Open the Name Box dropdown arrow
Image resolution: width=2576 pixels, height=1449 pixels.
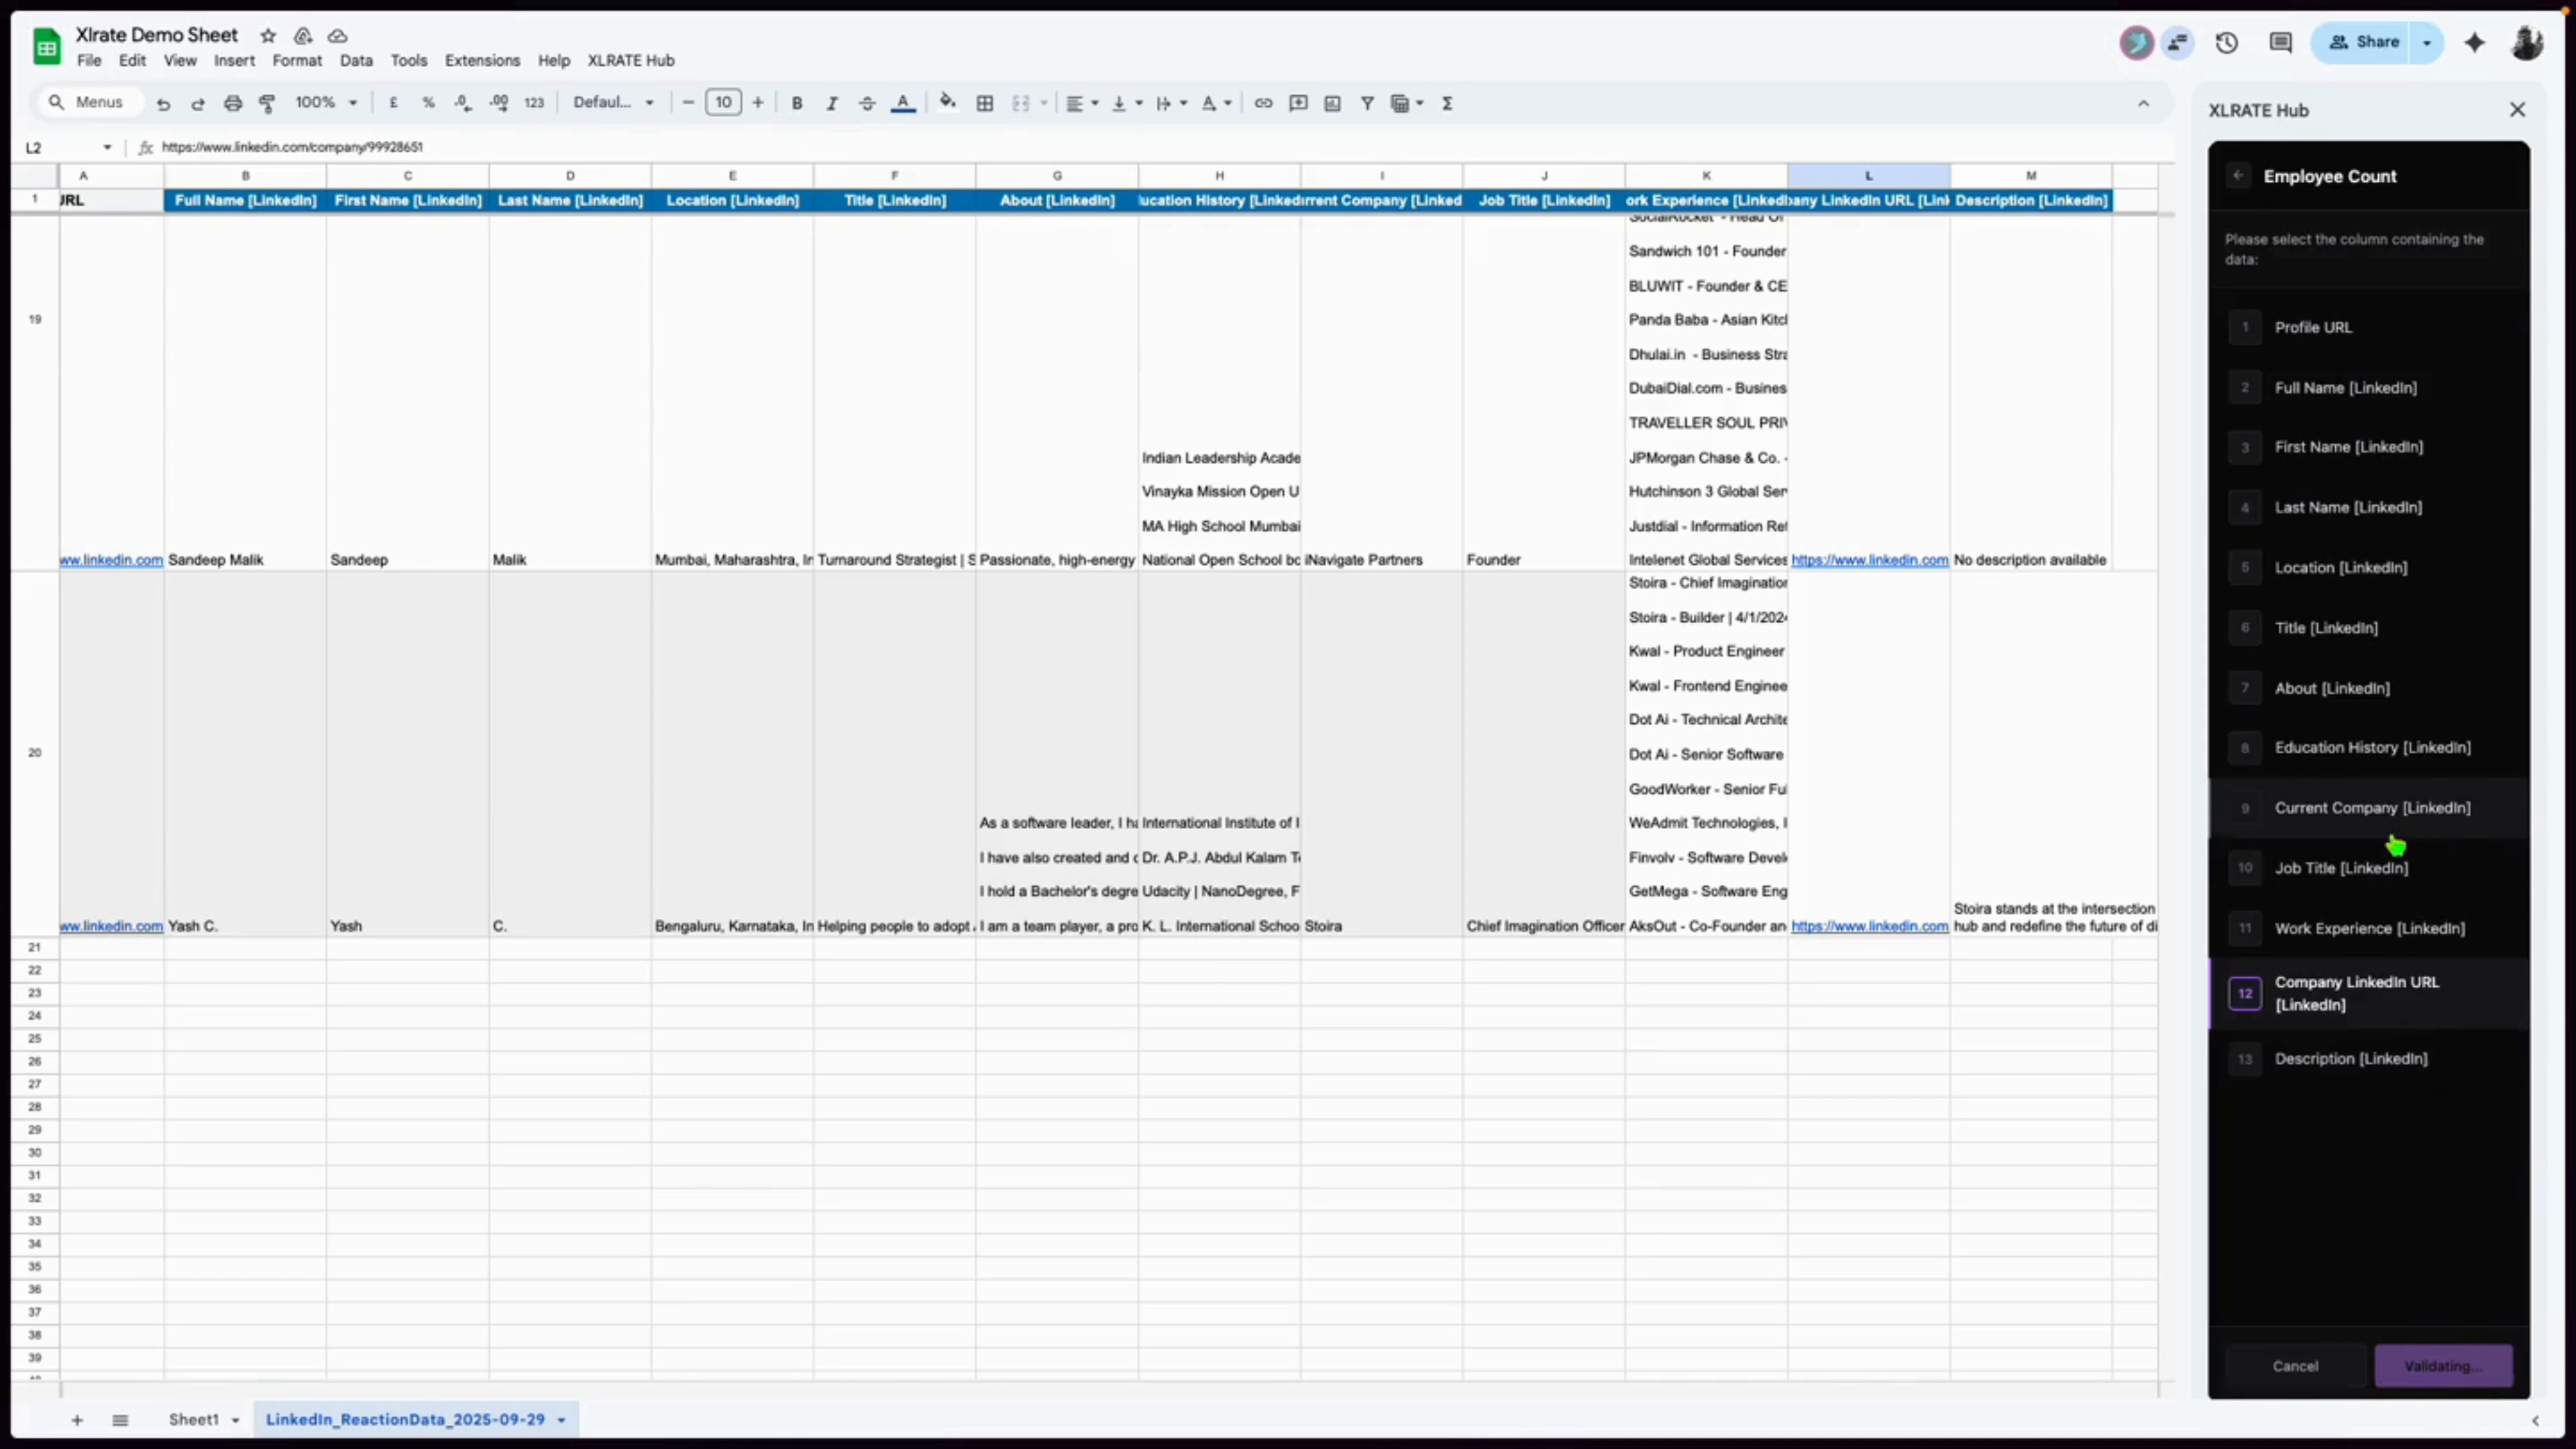click(107, 148)
